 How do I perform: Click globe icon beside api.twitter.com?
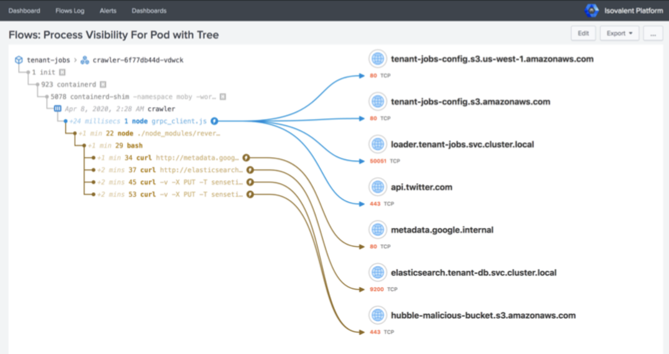coord(378,187)
